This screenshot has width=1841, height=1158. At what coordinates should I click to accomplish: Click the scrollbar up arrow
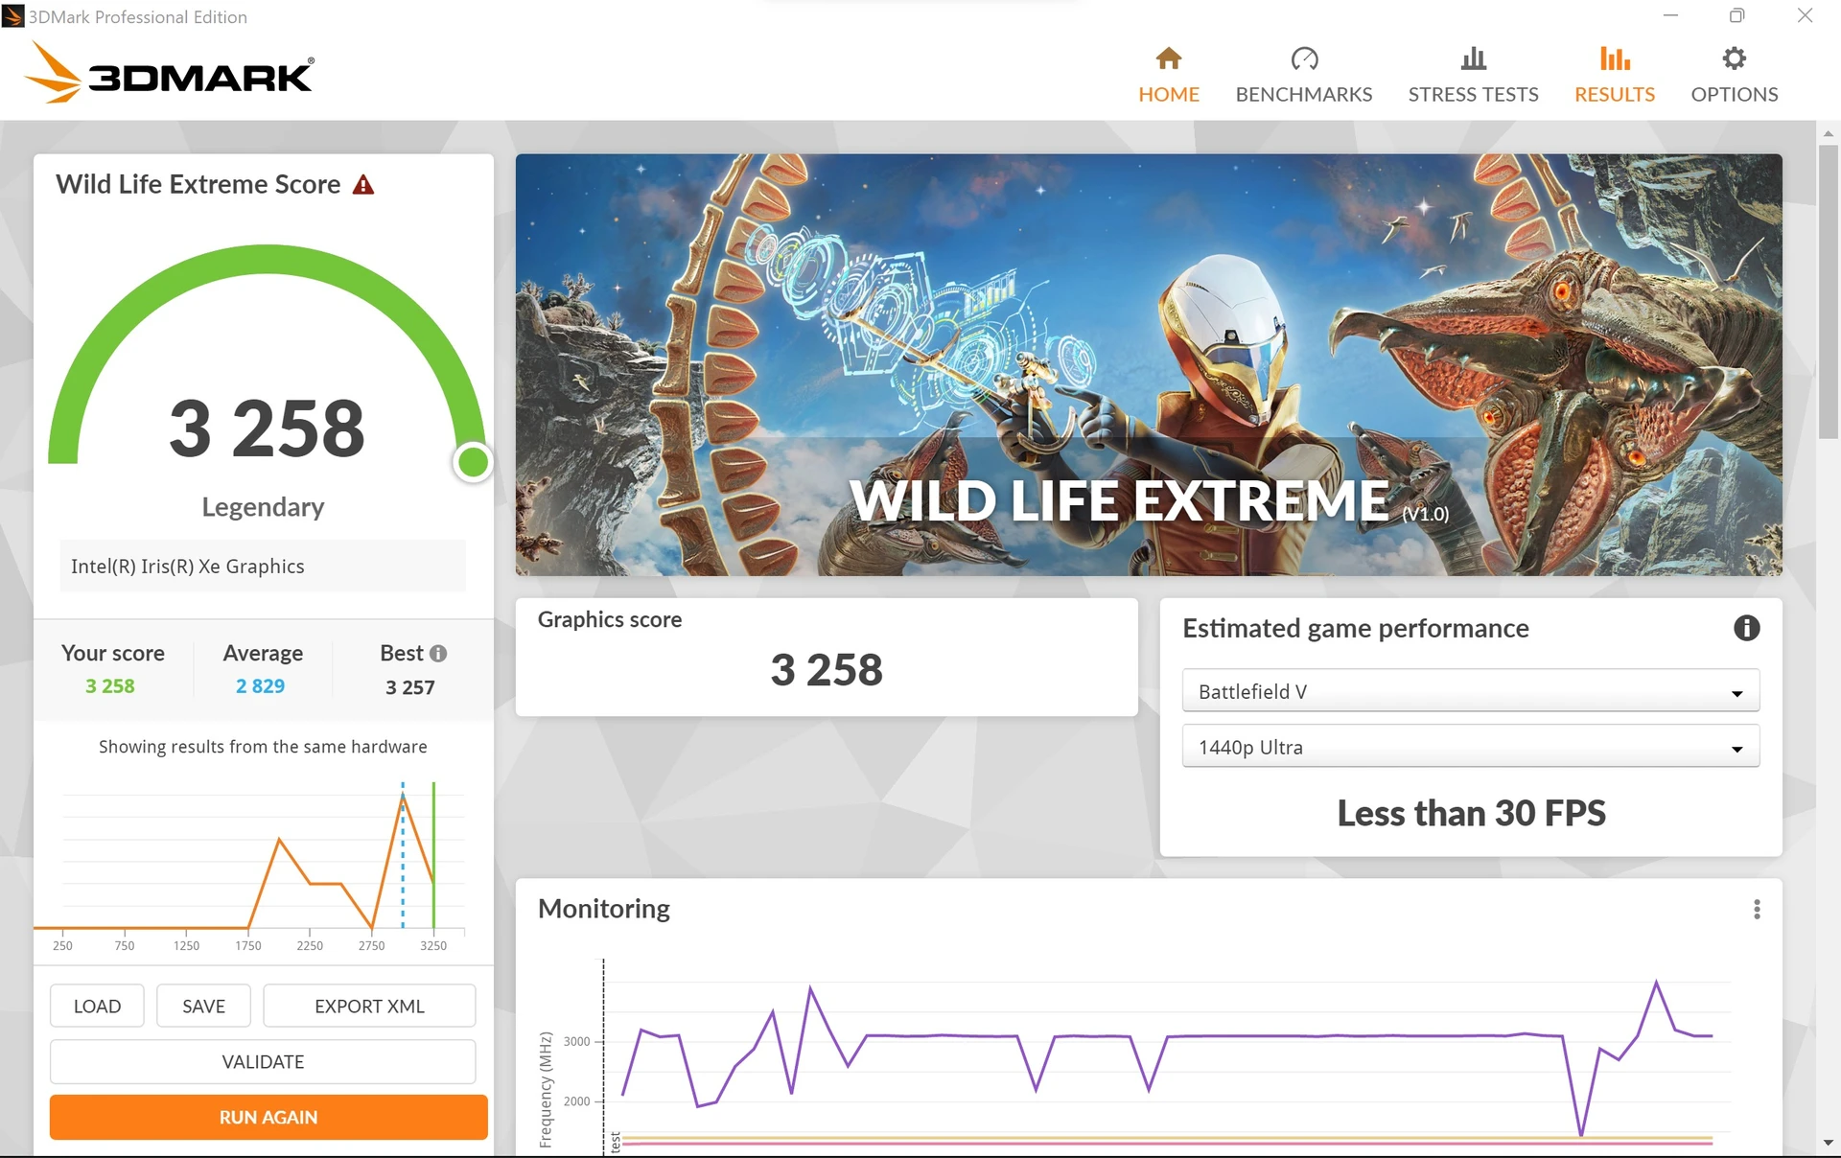coord(1828,133)
